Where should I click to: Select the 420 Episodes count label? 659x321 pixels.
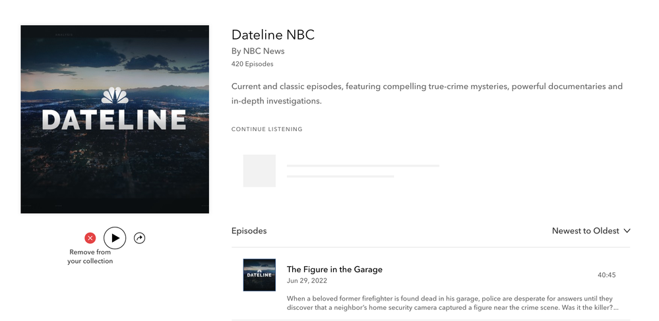(x=252, y=64)
